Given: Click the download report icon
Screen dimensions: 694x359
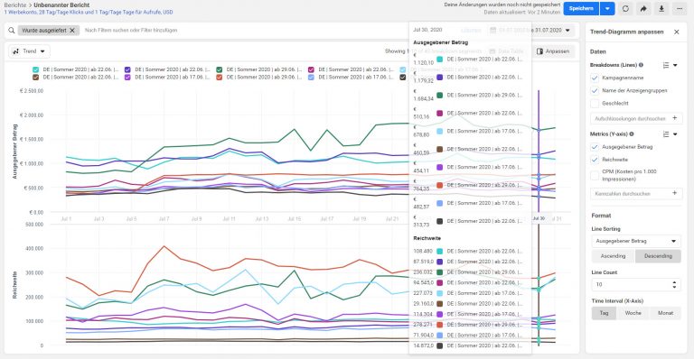Looking at the screenshot, I should pyautogui.click(x=661, y=8).
